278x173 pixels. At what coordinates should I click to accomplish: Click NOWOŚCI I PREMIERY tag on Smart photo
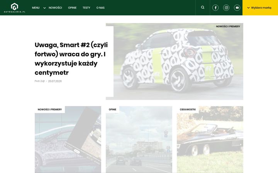(x=228, y=26)
